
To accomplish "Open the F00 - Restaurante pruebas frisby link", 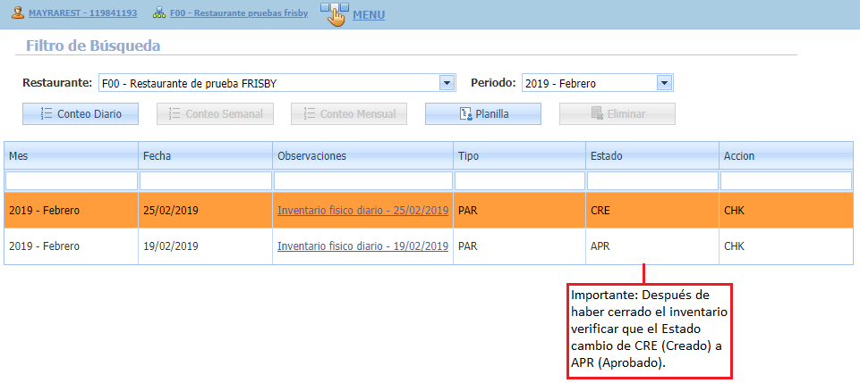I will pyautogui.click(x=239, y=12).
